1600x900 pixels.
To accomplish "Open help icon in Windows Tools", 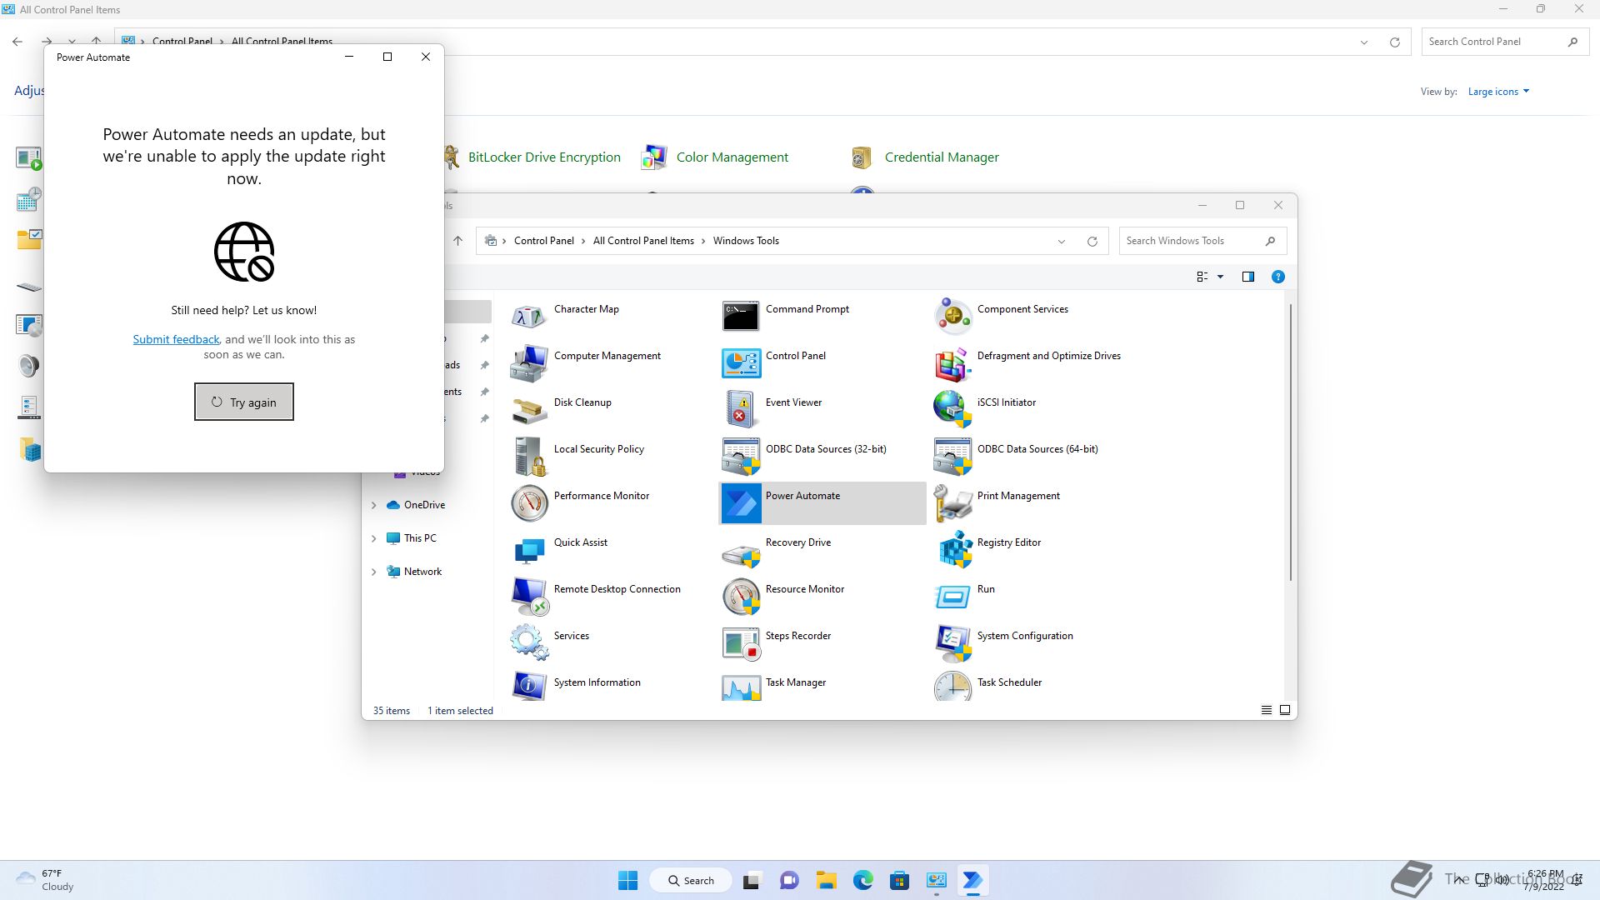I will 1277,277.
